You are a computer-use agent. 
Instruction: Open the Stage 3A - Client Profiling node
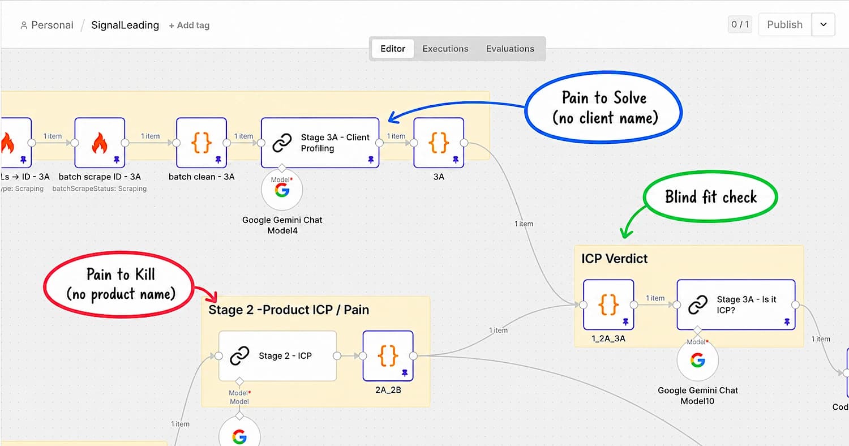pyautogui.click(x=320, y=143)
